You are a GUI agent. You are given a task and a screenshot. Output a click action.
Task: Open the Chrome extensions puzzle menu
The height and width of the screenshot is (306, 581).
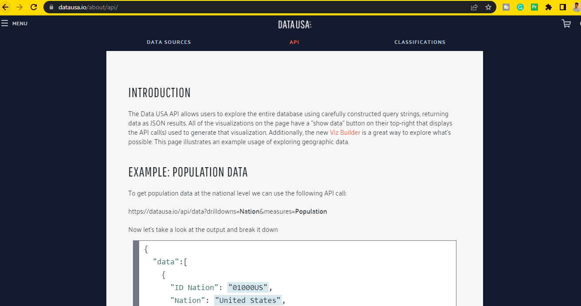(549, 7)
